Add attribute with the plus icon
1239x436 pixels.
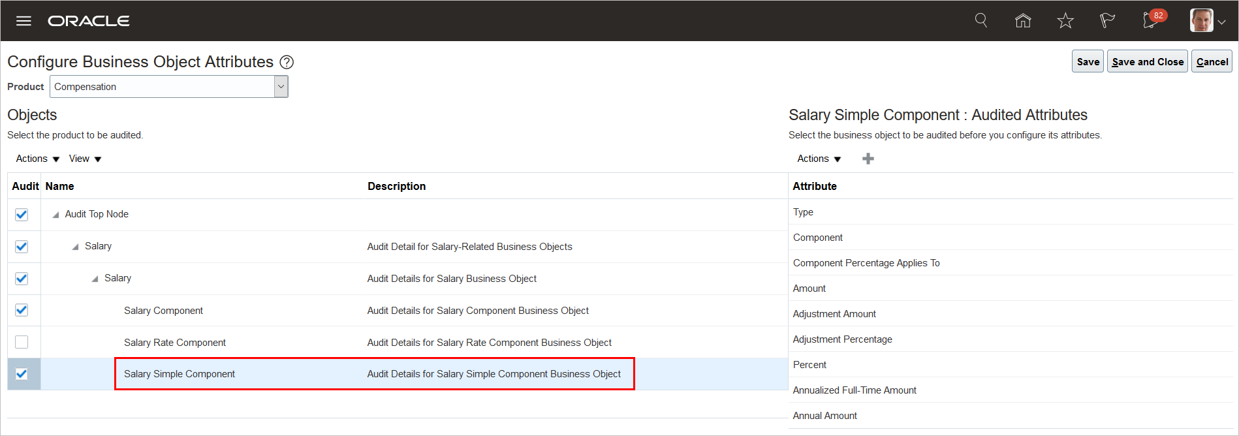[868, 159]
